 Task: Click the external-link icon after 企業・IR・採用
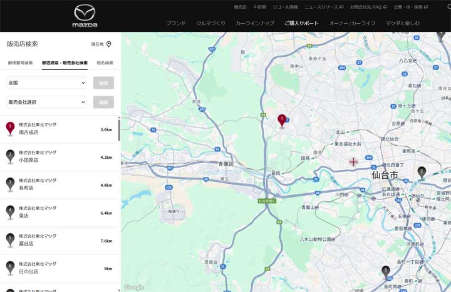coord(427,7)
